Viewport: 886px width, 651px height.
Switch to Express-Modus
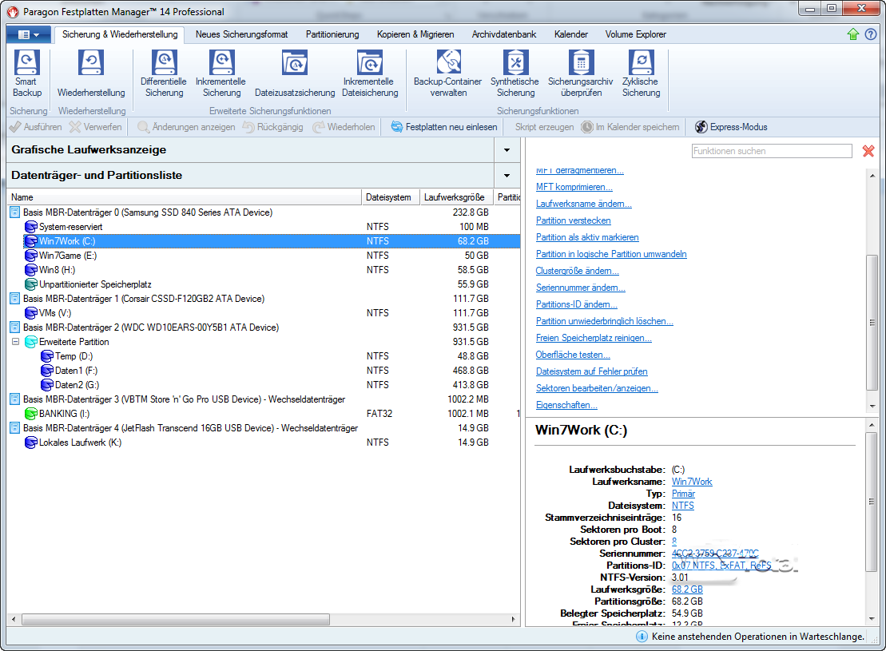731,127
